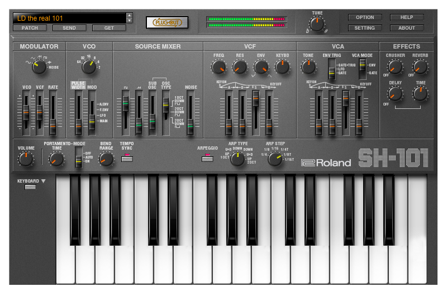Click the Modulator LFO waveform selector knob
447x296 pixels.
coord(39,67)
